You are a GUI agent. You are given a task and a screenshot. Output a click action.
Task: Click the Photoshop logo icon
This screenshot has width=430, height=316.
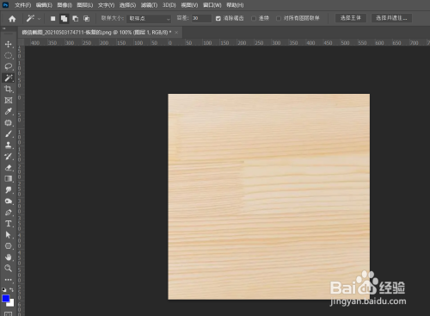point(5,5)
